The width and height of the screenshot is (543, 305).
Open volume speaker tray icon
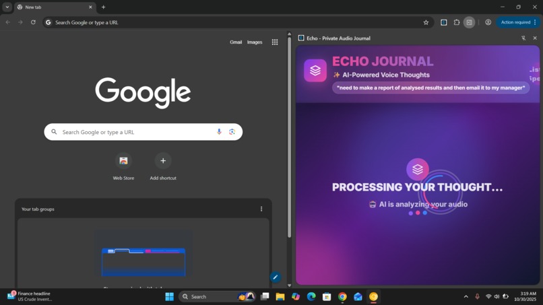[x=497, y=297]
